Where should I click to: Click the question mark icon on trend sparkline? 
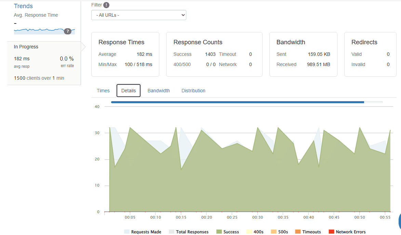67,31
